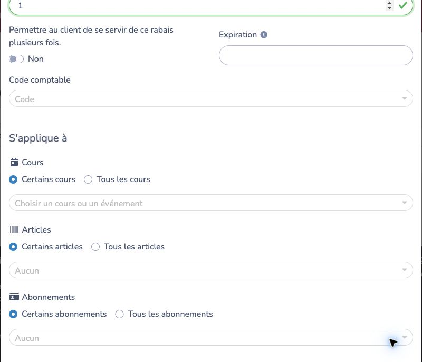Click the ID card icon beside Abonnements

[14, 297]
